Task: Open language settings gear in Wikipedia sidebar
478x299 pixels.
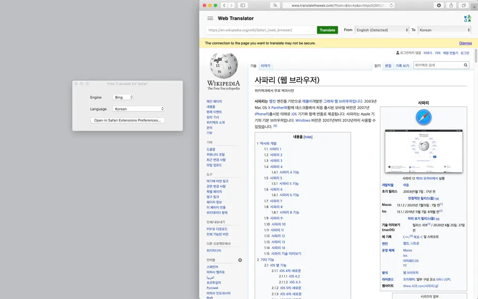Action: [x=240, y=260]
